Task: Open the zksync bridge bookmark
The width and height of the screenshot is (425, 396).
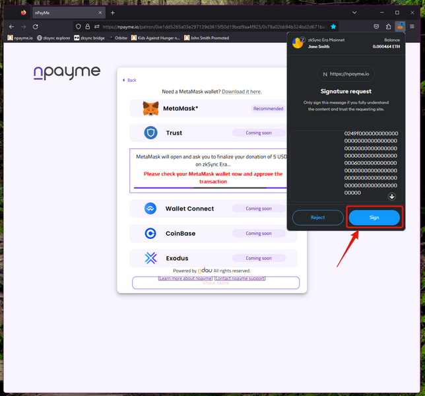Action: pyautogui.click(x=90, y=38)
